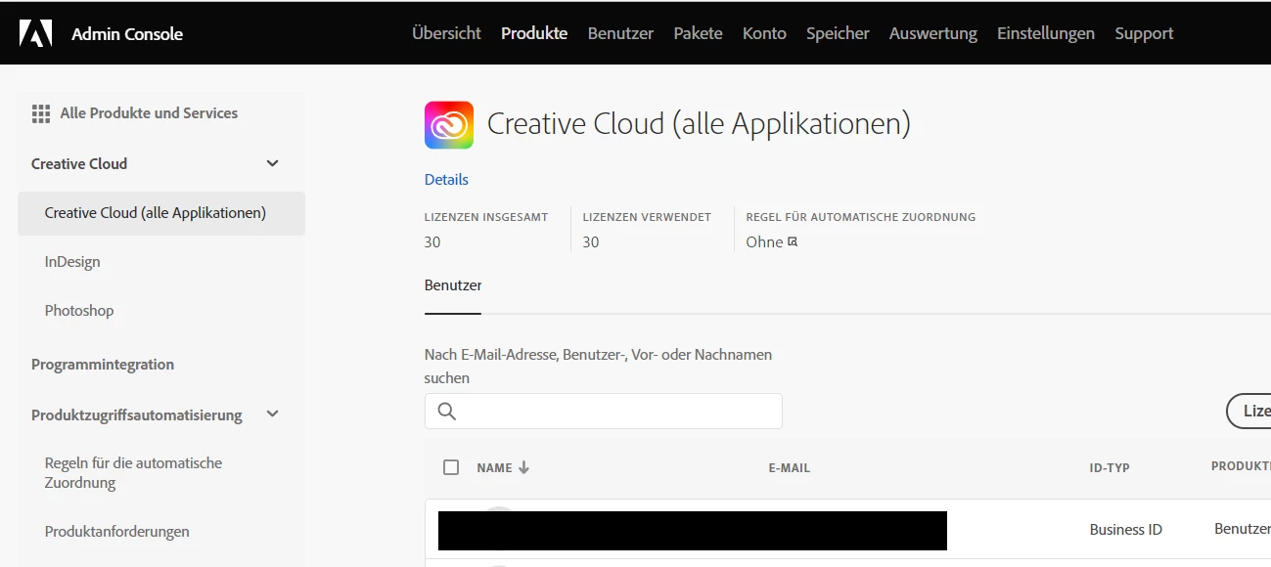This screenshot has height=567, width=1271.
Task: Open the Speicher menu
Action: coord(838,33)
